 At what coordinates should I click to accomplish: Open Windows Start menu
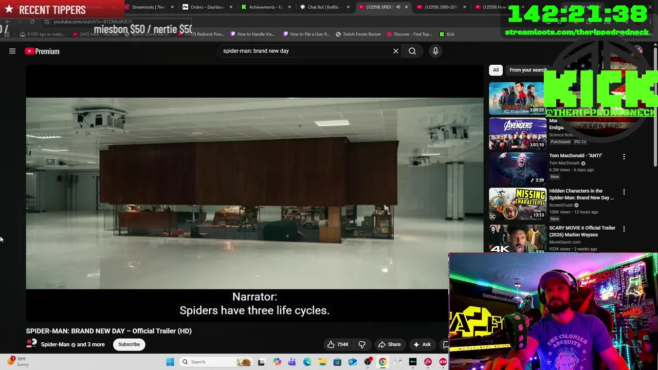(170, 362)
